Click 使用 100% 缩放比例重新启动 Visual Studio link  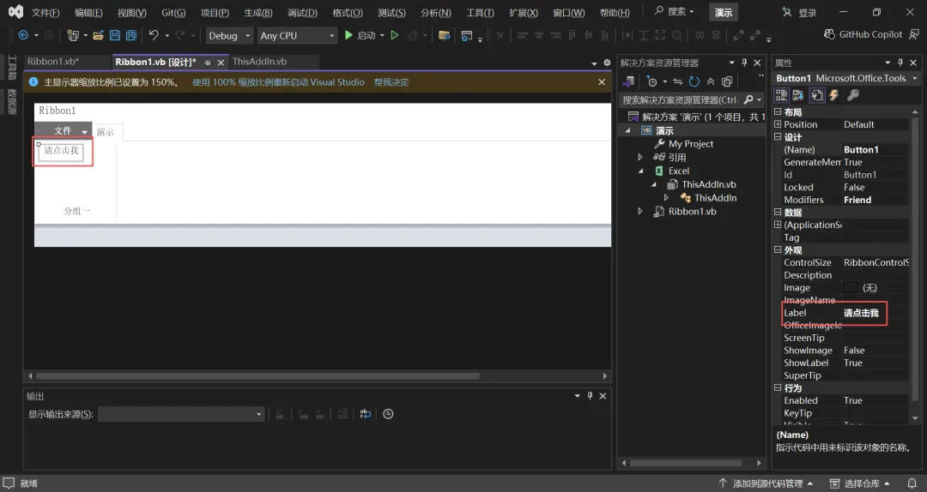pos(278,82)
